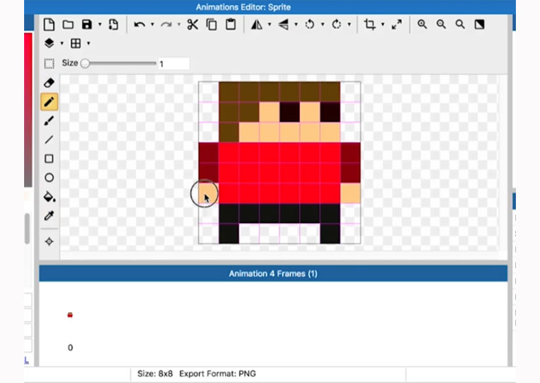Expand the rotate clockwise options arrow

349,25
